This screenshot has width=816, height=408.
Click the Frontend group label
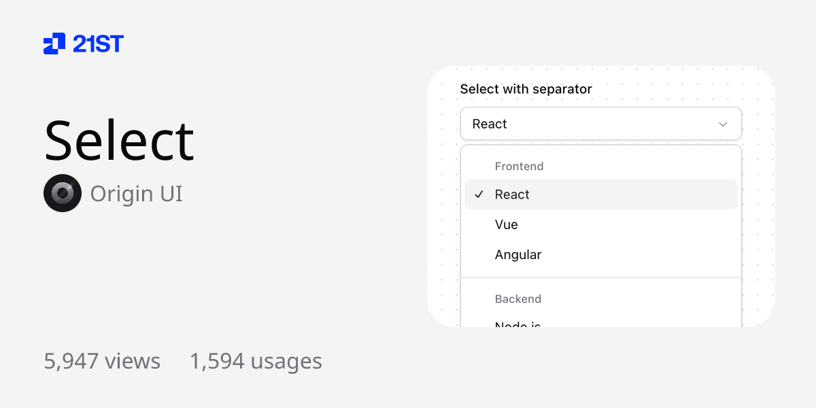[x=520, y=166]
